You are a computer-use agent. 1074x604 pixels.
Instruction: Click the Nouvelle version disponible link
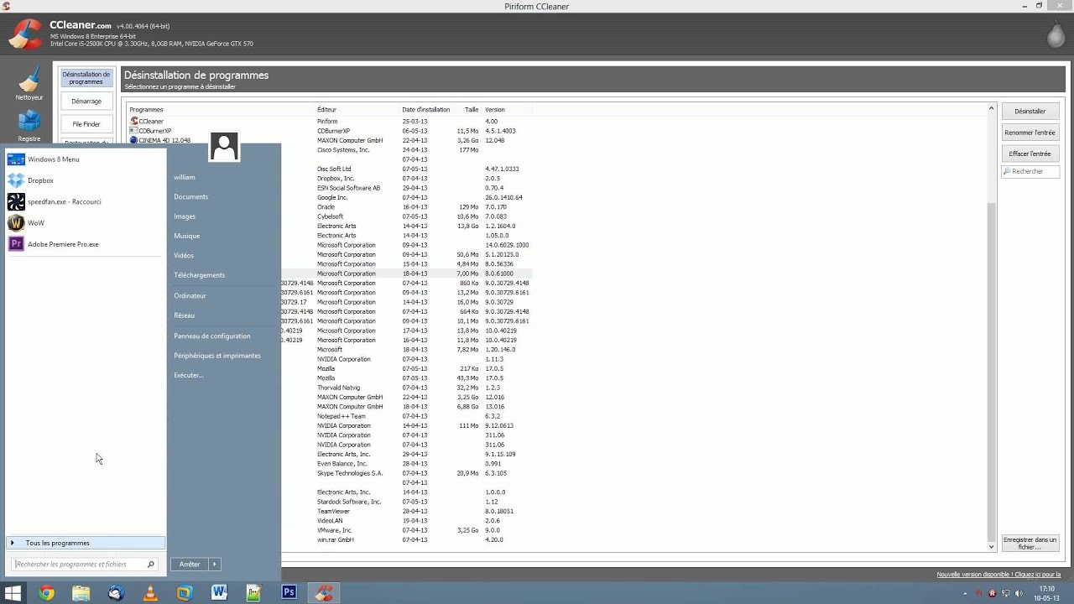(998, 575)
